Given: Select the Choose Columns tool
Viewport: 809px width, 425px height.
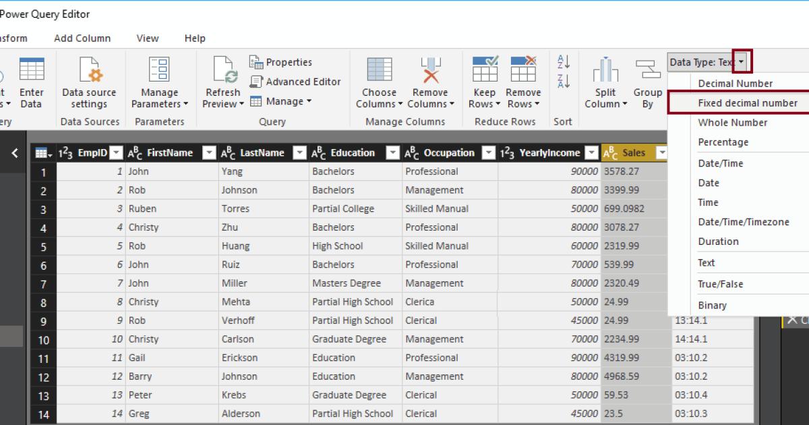Looking at the screenshot, I should (378, 81).
